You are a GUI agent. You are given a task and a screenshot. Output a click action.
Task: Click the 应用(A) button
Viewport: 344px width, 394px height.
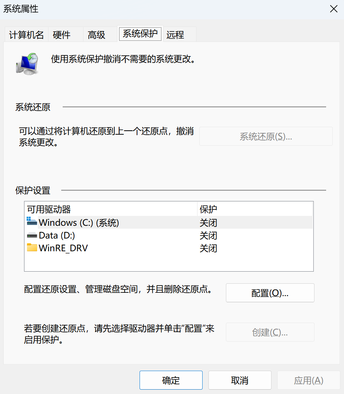click(308, 380)
